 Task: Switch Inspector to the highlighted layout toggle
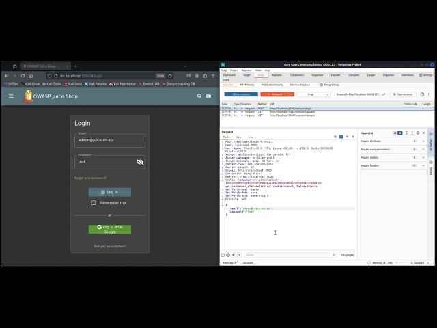click(x=400, y=133)
